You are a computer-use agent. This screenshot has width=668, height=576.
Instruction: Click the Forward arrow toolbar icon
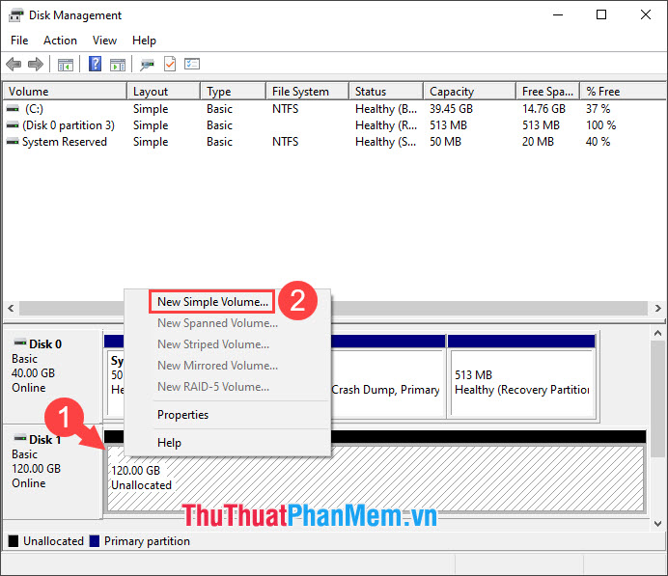(x=36, y=65)
